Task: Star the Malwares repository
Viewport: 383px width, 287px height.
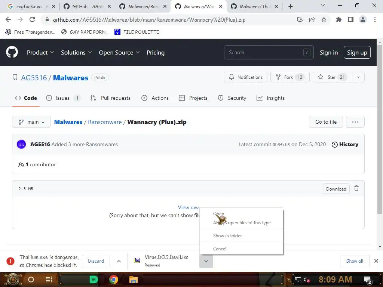Action: click(x=332, y=77)
